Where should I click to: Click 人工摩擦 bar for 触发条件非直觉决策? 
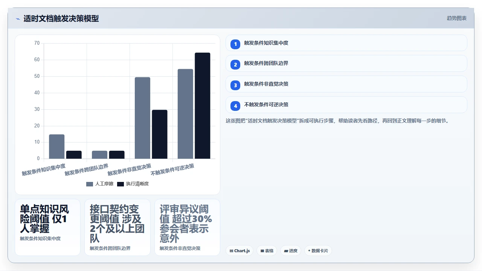point(142,118)
